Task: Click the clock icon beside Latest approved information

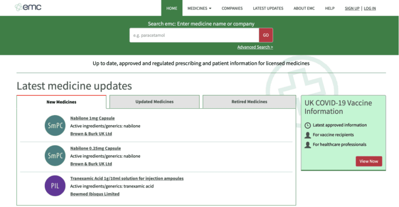Action: (308, 125)
